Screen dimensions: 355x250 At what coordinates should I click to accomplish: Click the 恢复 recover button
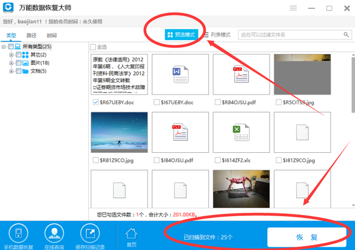pyautogui.click(x=307, y=237)
